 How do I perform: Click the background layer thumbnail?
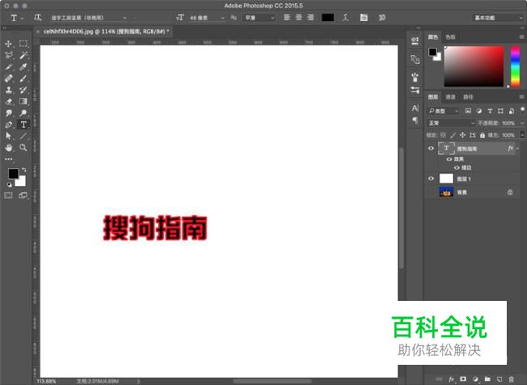coord(447,192)
